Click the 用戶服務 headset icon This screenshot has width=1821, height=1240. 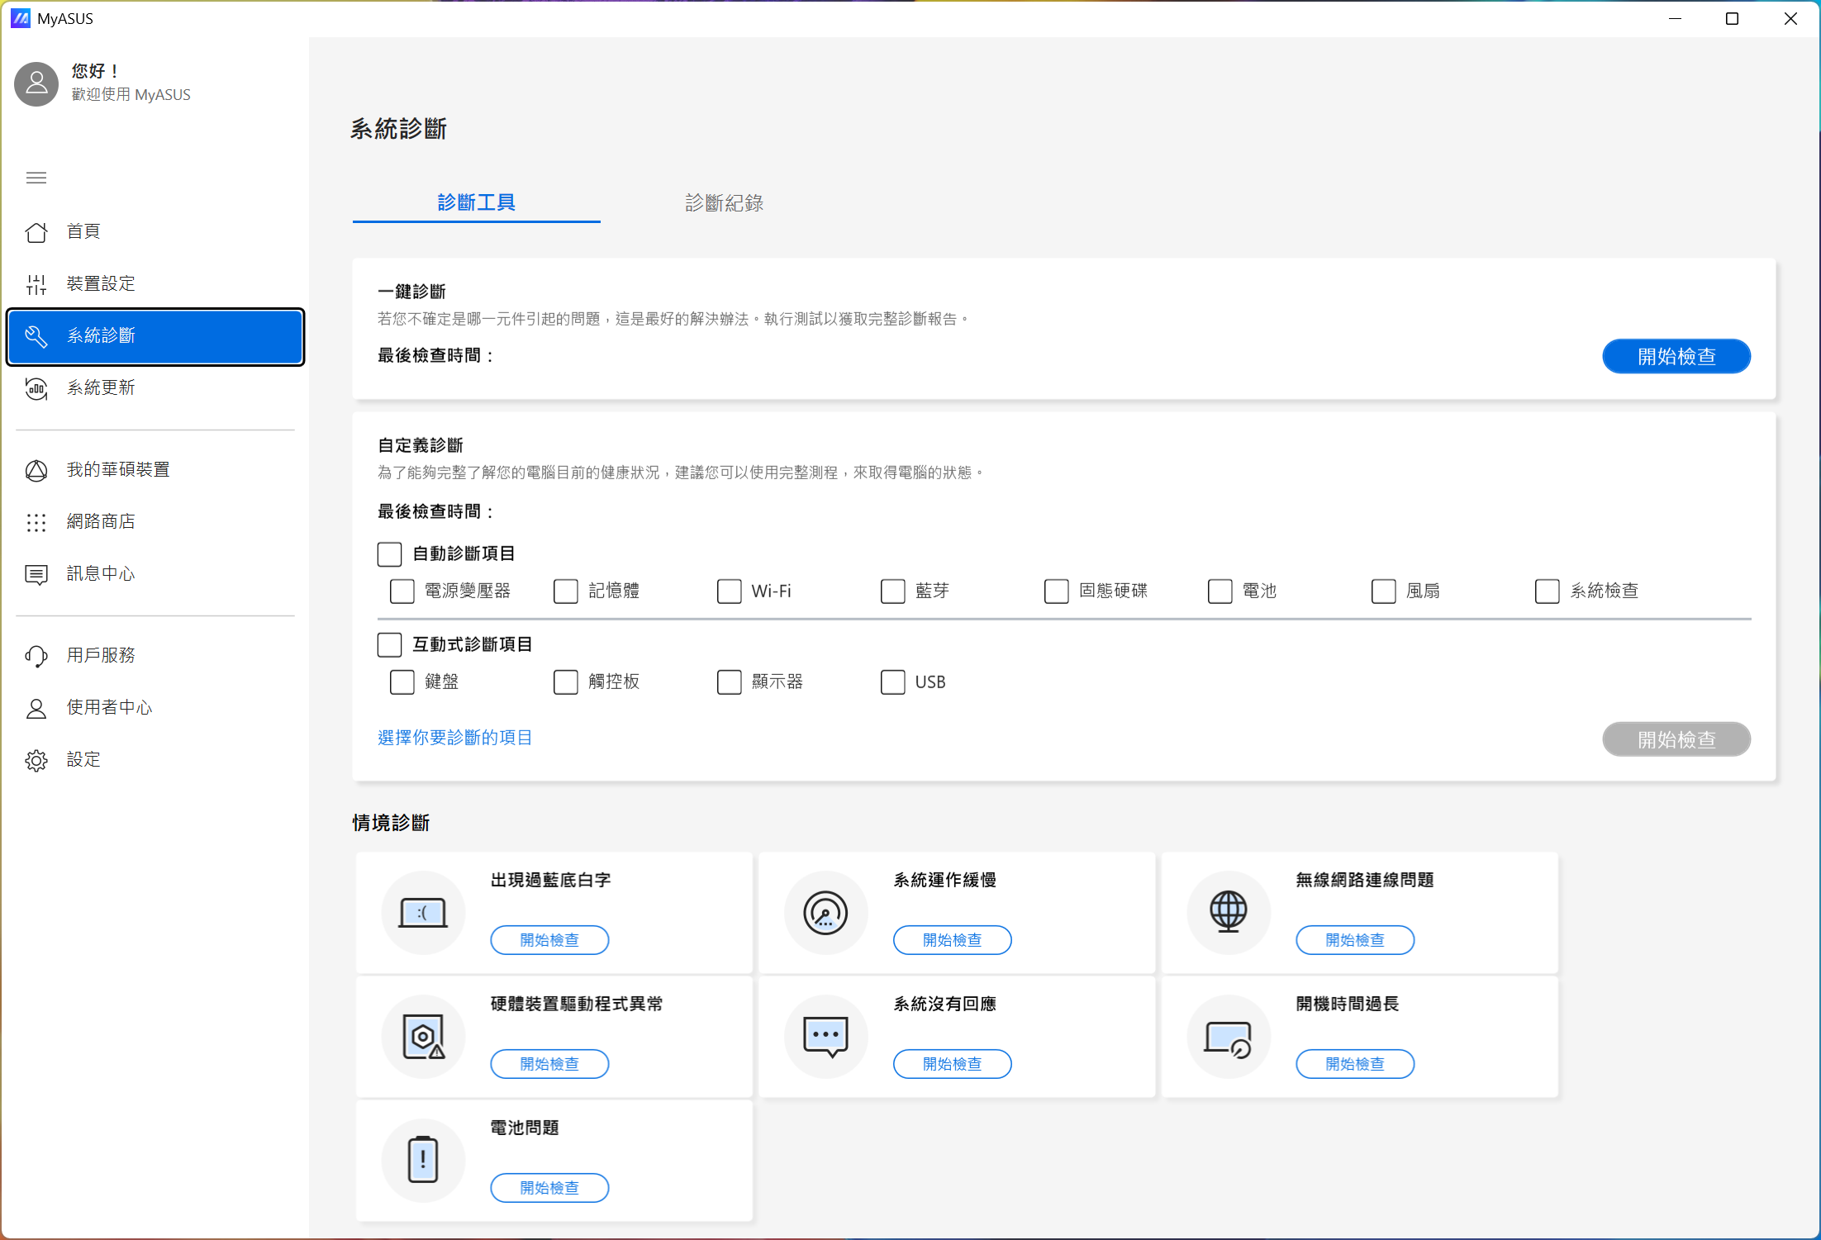pyautogui.click(x=36, y=656)
